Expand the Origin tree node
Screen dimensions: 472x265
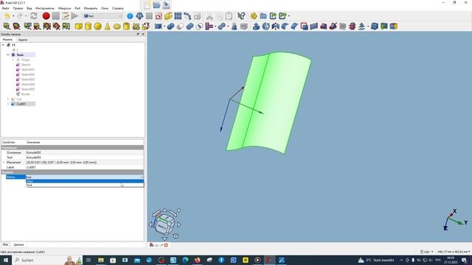pos(13,60)
